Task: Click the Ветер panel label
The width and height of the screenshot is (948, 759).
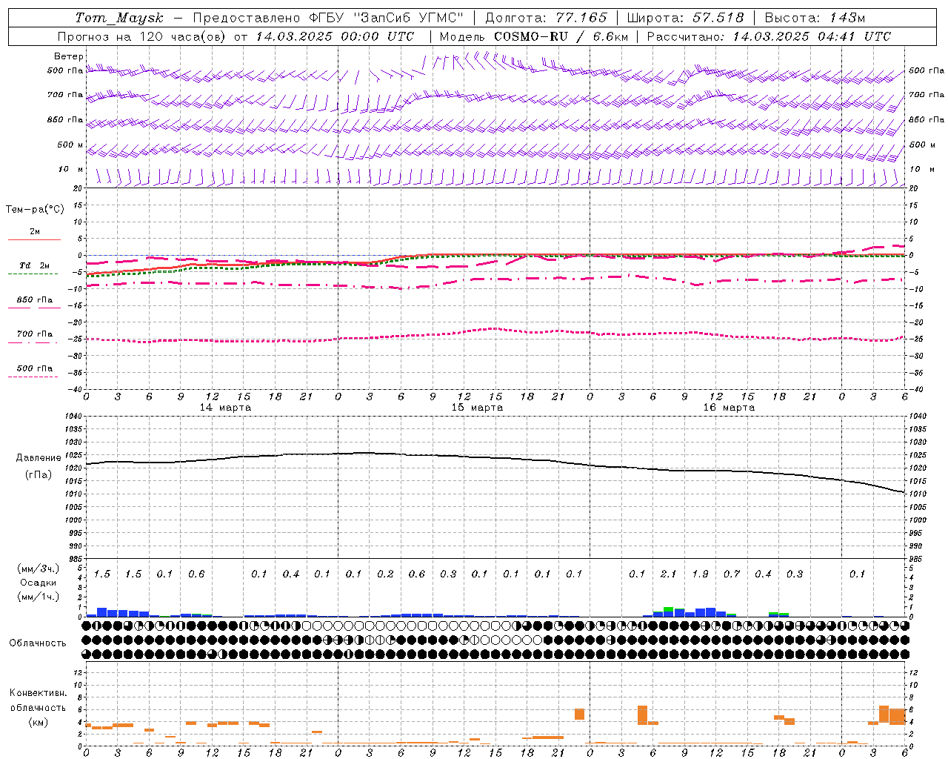Action: [69, 56]
